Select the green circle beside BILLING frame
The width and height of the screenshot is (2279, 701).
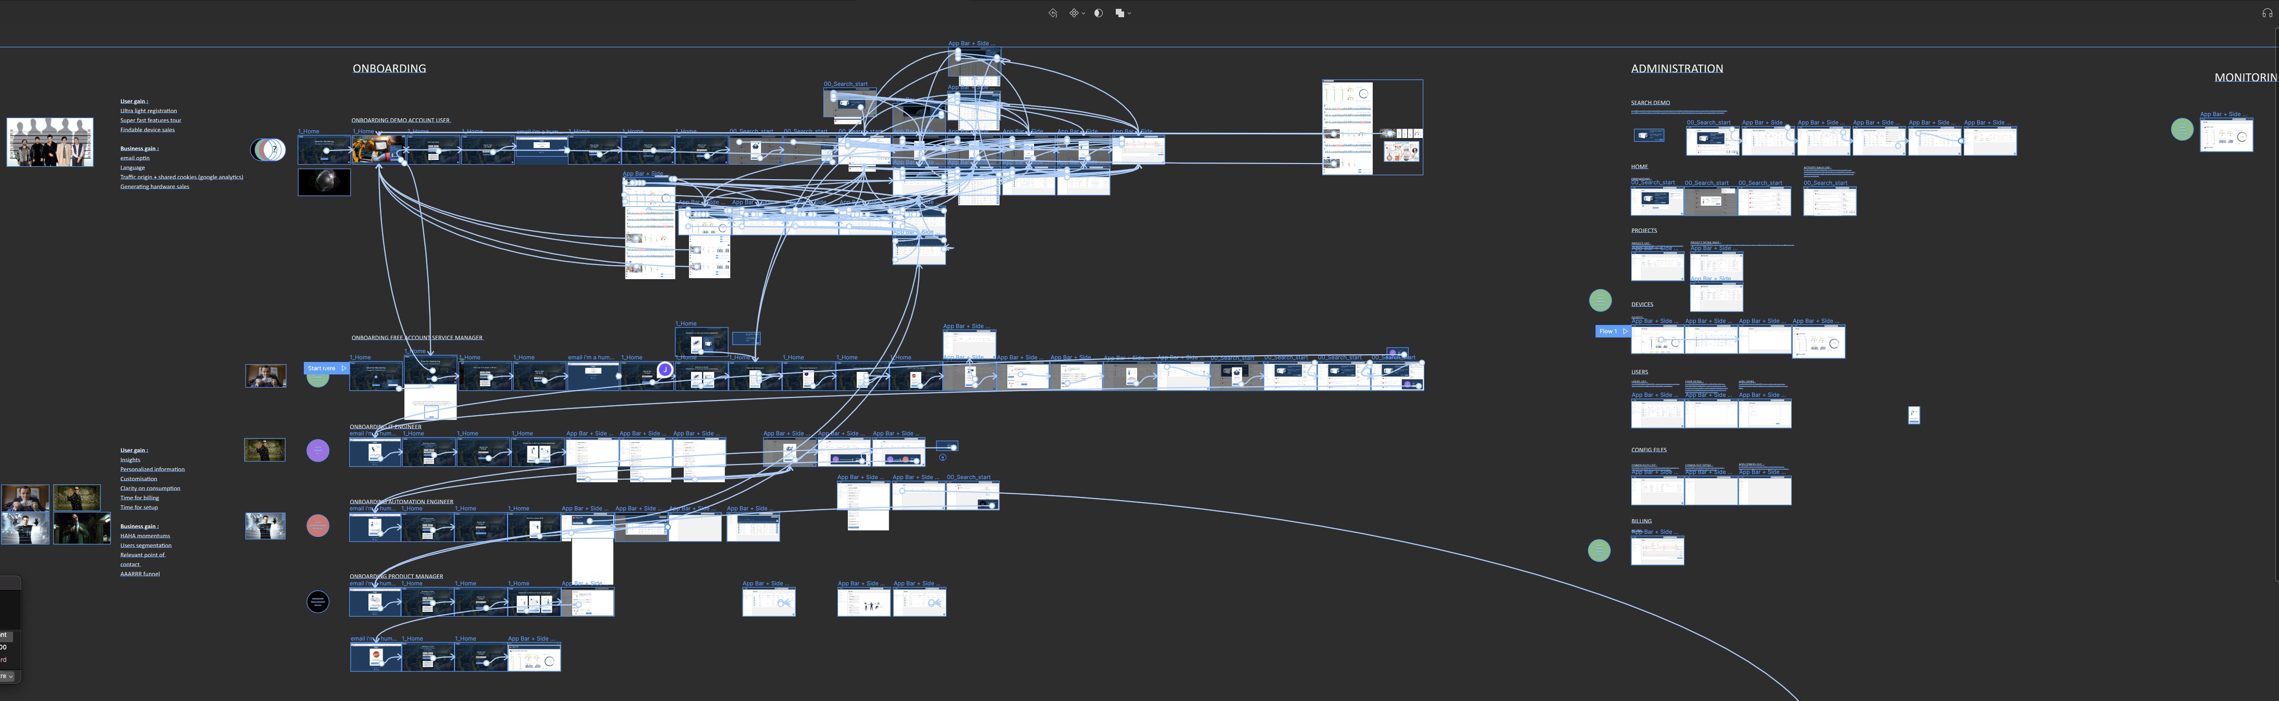point(1599,550)
